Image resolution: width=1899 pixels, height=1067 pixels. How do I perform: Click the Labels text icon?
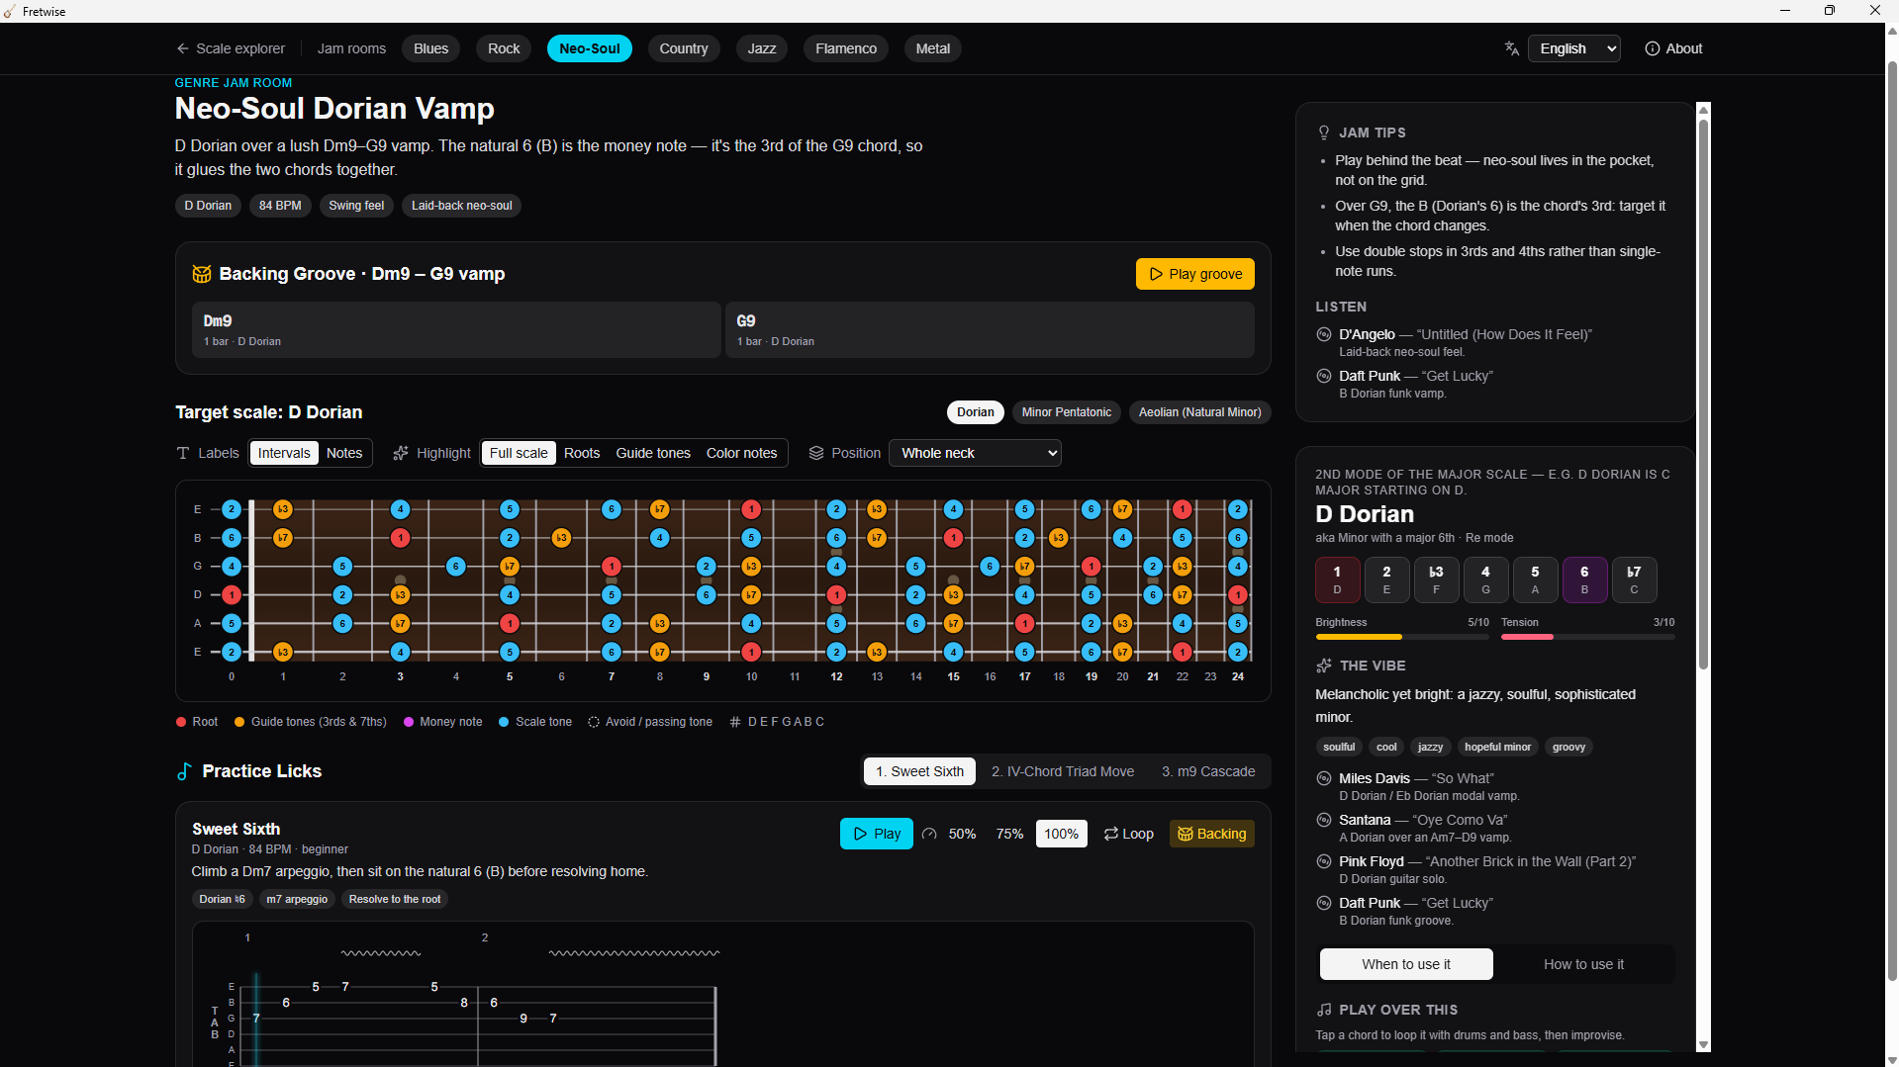click(x=183, y=453)
